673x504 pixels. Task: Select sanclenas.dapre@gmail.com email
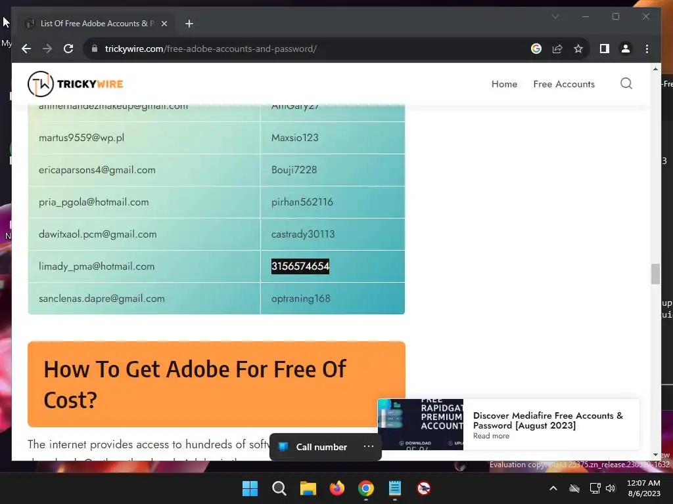tap(102, 299)
